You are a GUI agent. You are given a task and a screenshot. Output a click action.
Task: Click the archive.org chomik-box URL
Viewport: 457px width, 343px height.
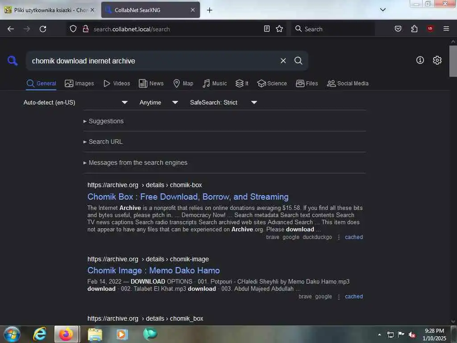click(x=145, y=185)
